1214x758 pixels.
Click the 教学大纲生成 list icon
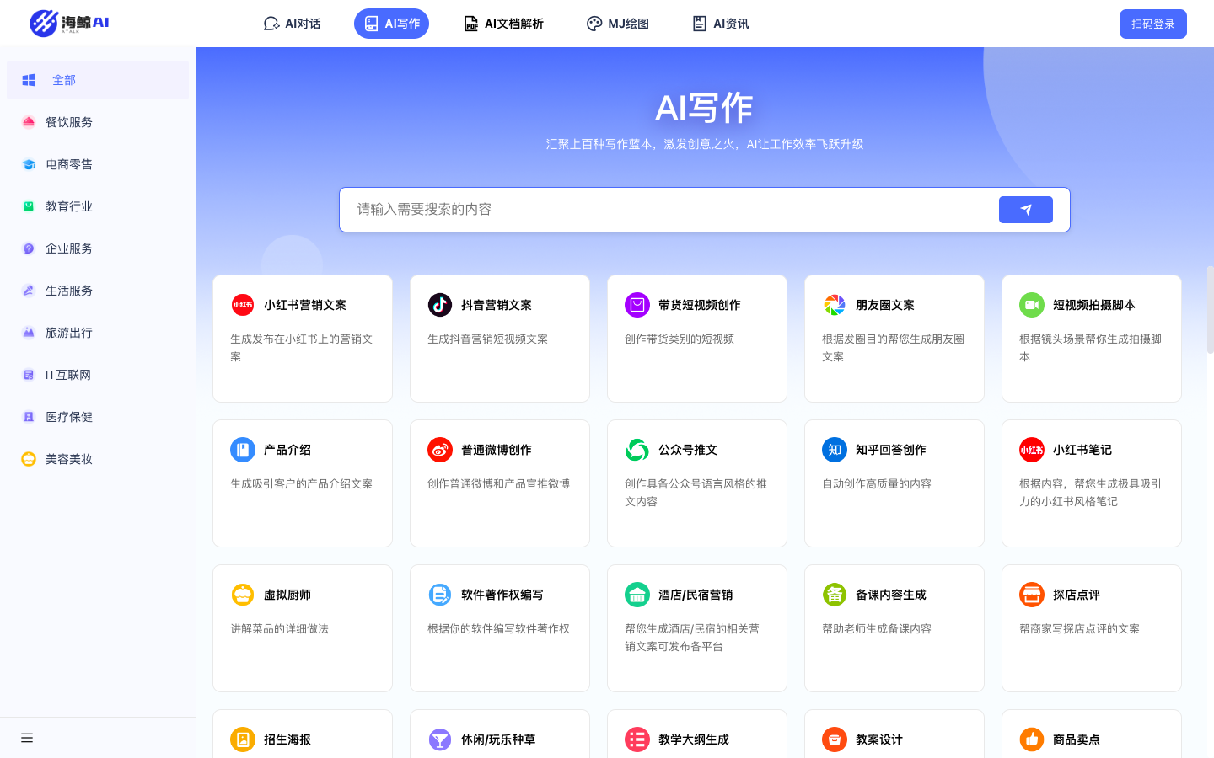pyautogui.click(x=637, y=739)
